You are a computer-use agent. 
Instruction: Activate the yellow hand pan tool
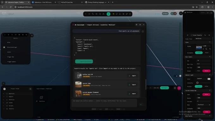[x=114, y=14]
